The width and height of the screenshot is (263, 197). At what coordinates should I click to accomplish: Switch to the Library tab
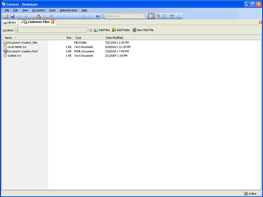tap(10, 23)
